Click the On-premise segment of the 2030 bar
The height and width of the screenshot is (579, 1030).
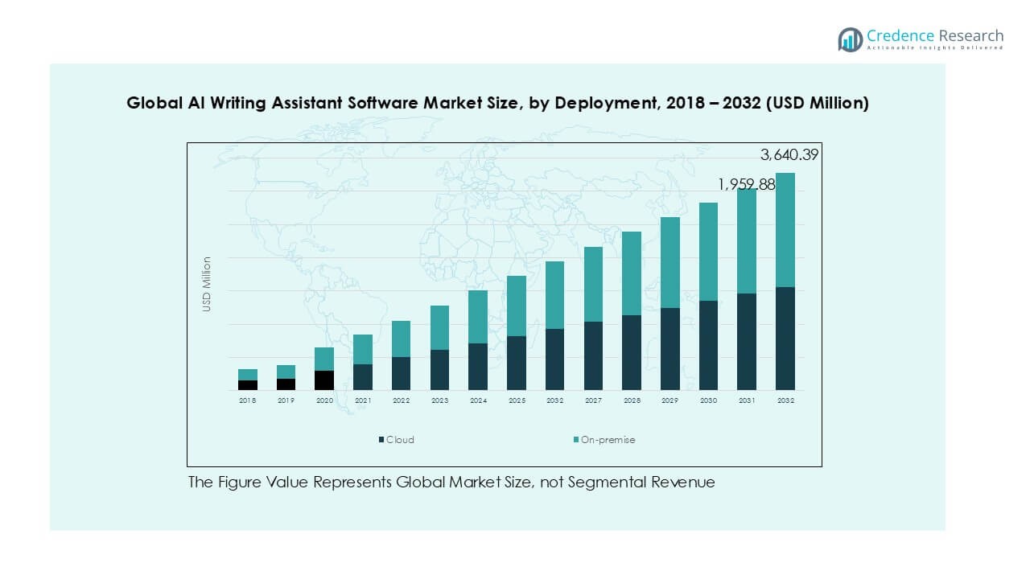pos(708,252)
